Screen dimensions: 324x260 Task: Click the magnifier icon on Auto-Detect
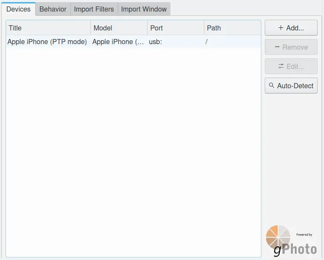(x=271, y=86)
